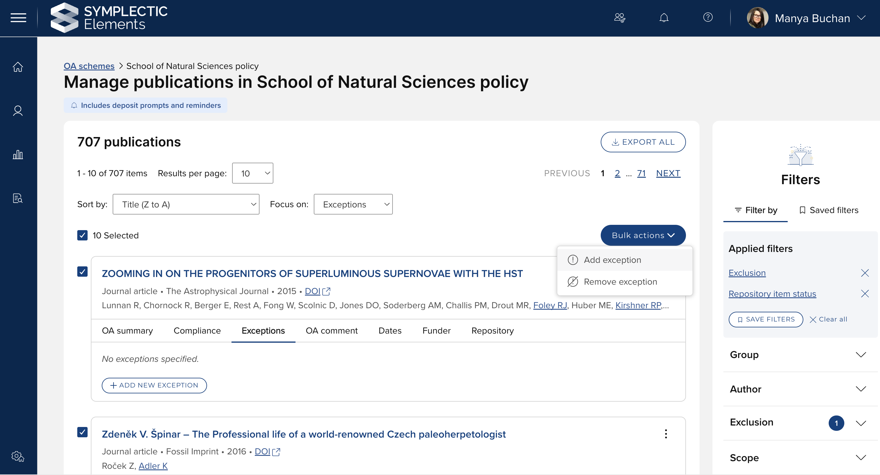Screen dimensions: 880x475
Task: Open the Sort by Title dropdown
Action: (186, 204)
